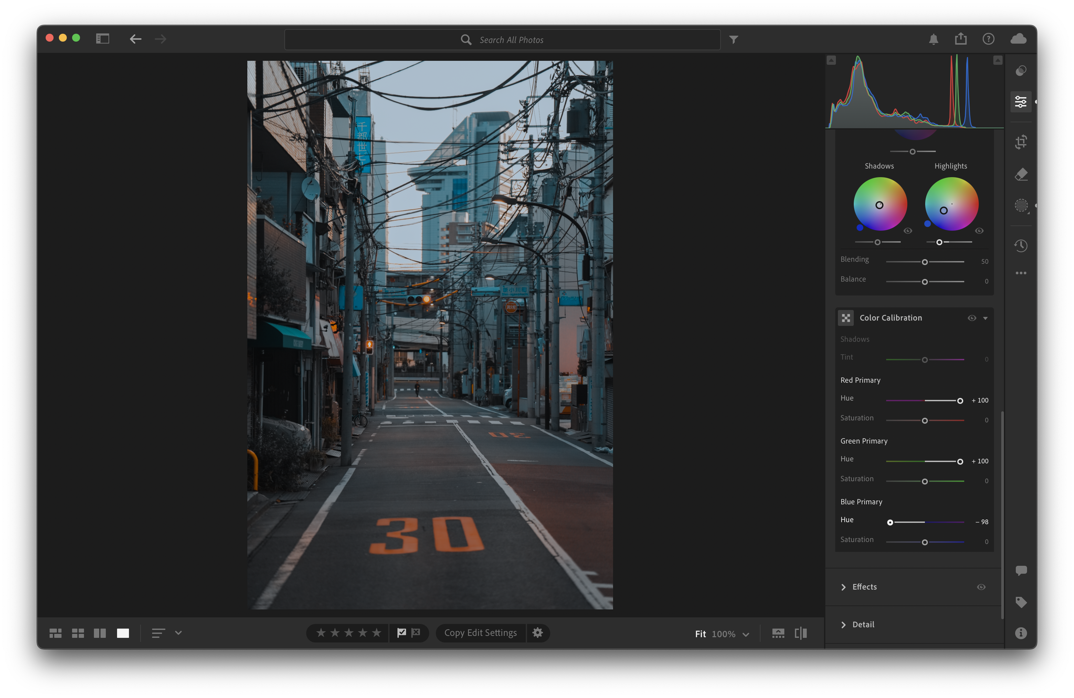Image resolution: width=1074 pixels, height=698 pixels.
Task: Open the zoom percentage dropdown
Action: click(746, 635)
